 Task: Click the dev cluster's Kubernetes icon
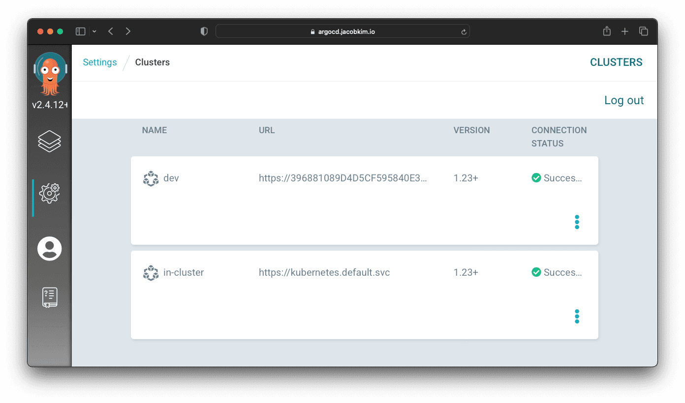tap(151, 178)
